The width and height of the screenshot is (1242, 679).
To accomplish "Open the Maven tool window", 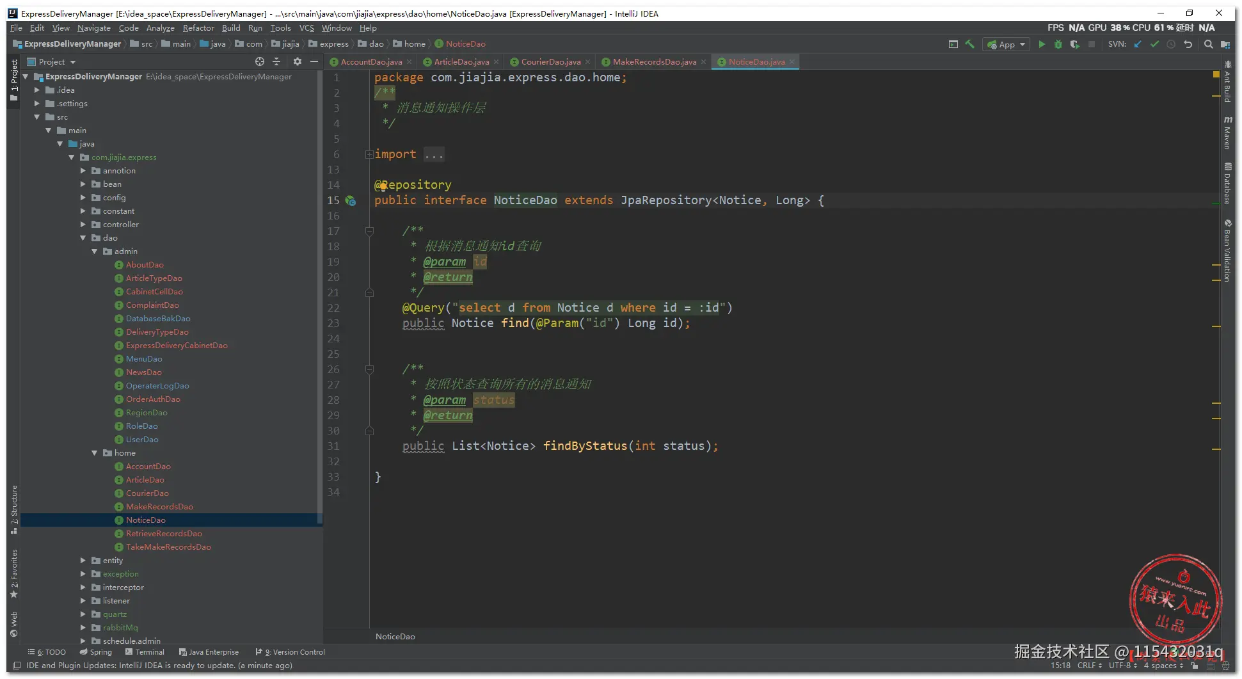I will pyautogui.click(x=1227, y=132).
